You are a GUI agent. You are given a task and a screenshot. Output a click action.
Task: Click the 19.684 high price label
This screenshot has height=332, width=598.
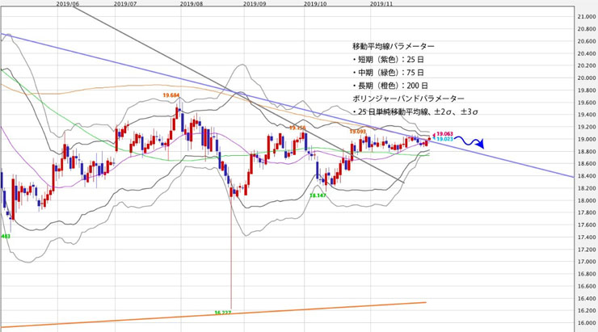(171, 95)
